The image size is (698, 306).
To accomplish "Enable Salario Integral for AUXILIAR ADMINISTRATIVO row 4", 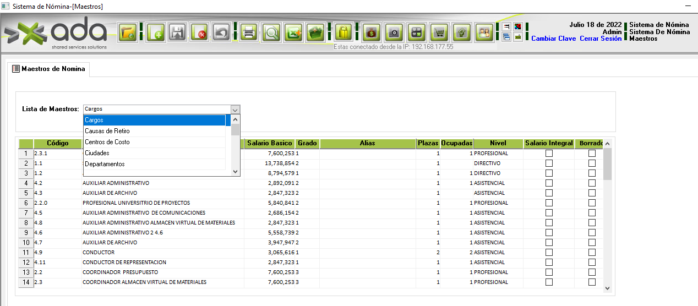I will pos(549,183).
